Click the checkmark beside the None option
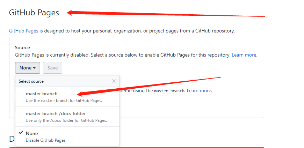The width and height of the screenshot is (304, 148). (21, 133)
